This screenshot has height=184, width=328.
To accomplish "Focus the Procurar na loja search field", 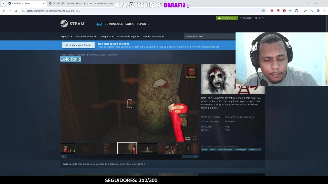I will 210,37.
